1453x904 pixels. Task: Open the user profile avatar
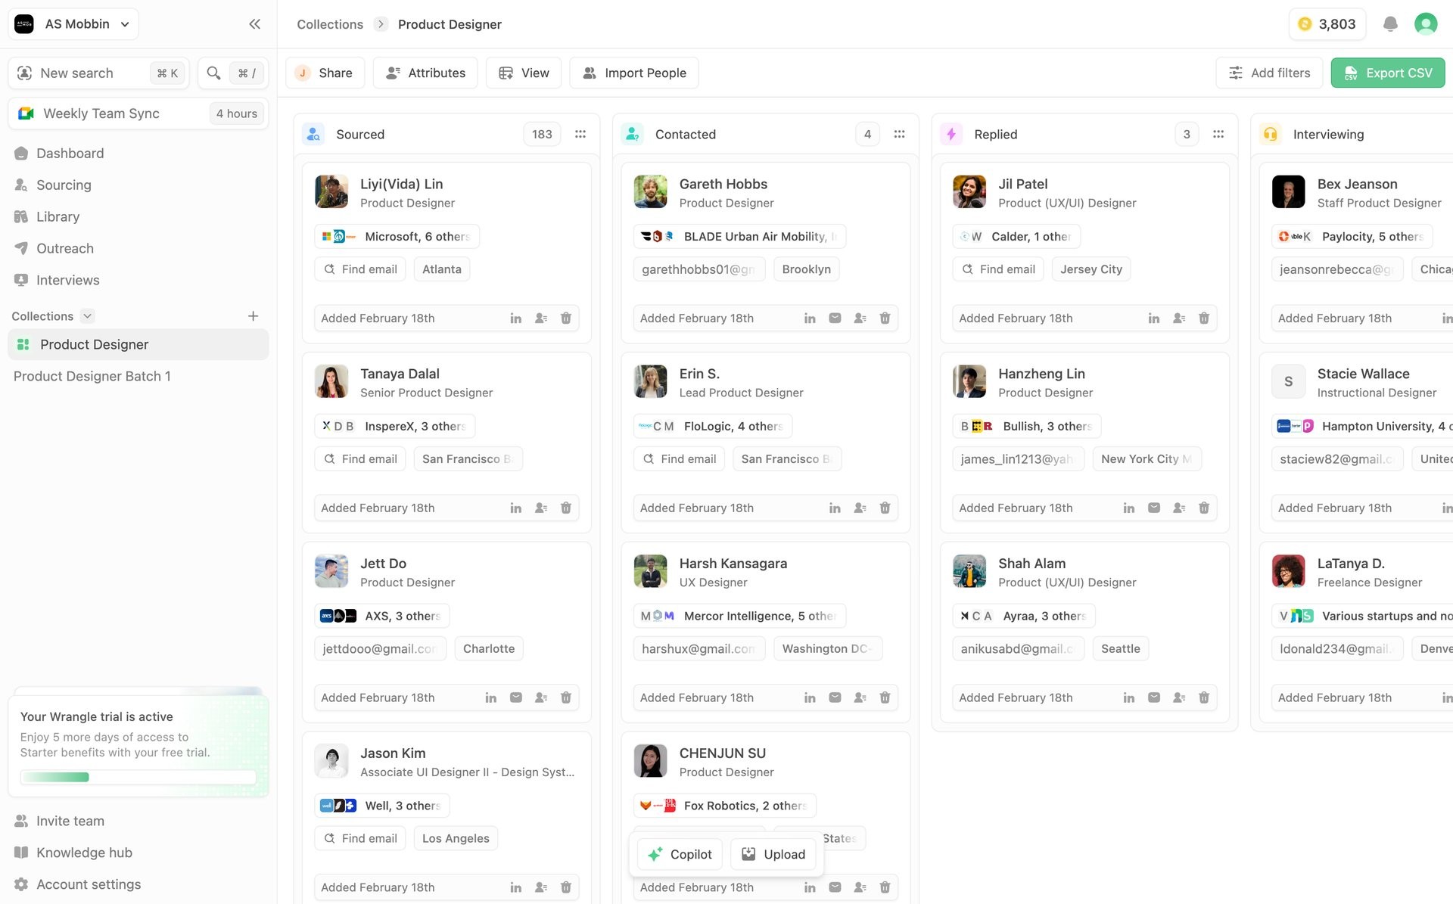[1426, 24]
